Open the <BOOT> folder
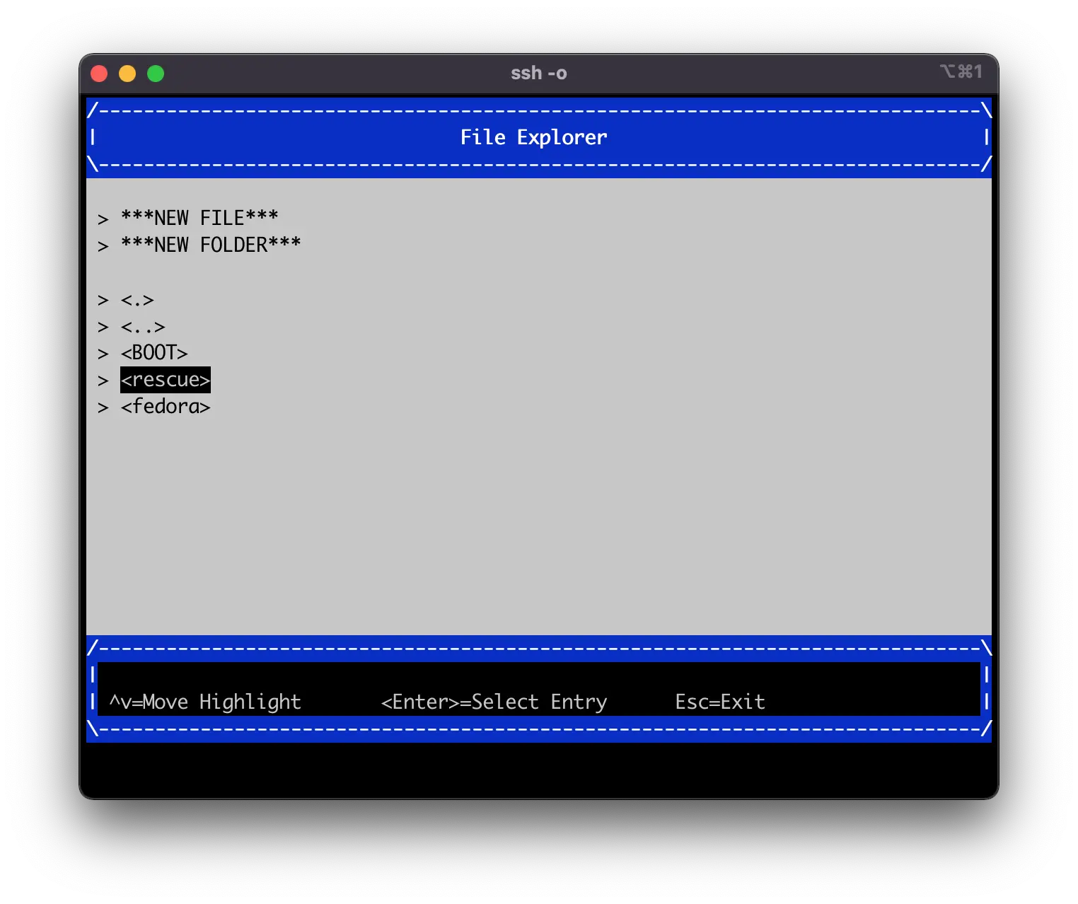Screen dimensions: 1078x904 click(154, 352)
